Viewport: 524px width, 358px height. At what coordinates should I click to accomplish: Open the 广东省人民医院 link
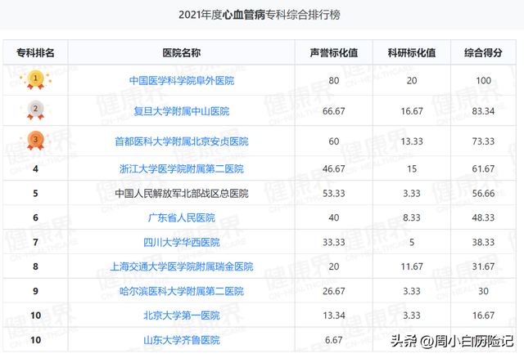[x=182, y=218]
